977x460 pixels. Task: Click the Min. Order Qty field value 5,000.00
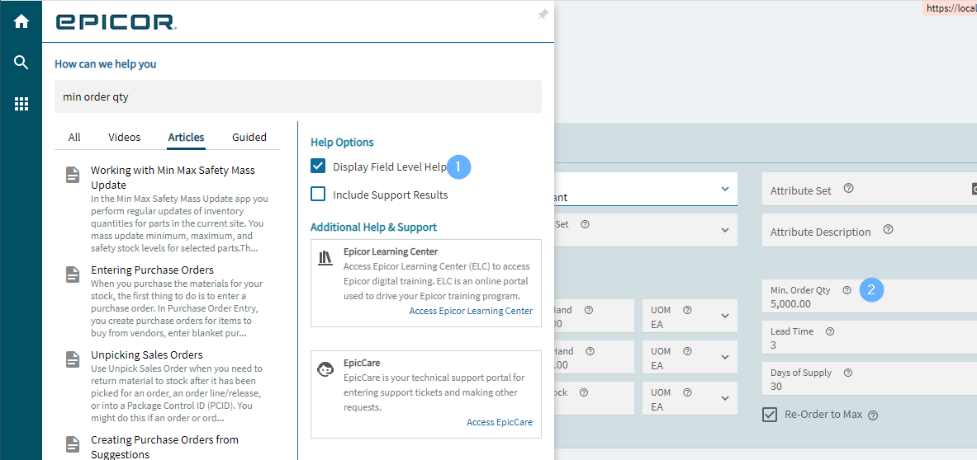[790, 304]
